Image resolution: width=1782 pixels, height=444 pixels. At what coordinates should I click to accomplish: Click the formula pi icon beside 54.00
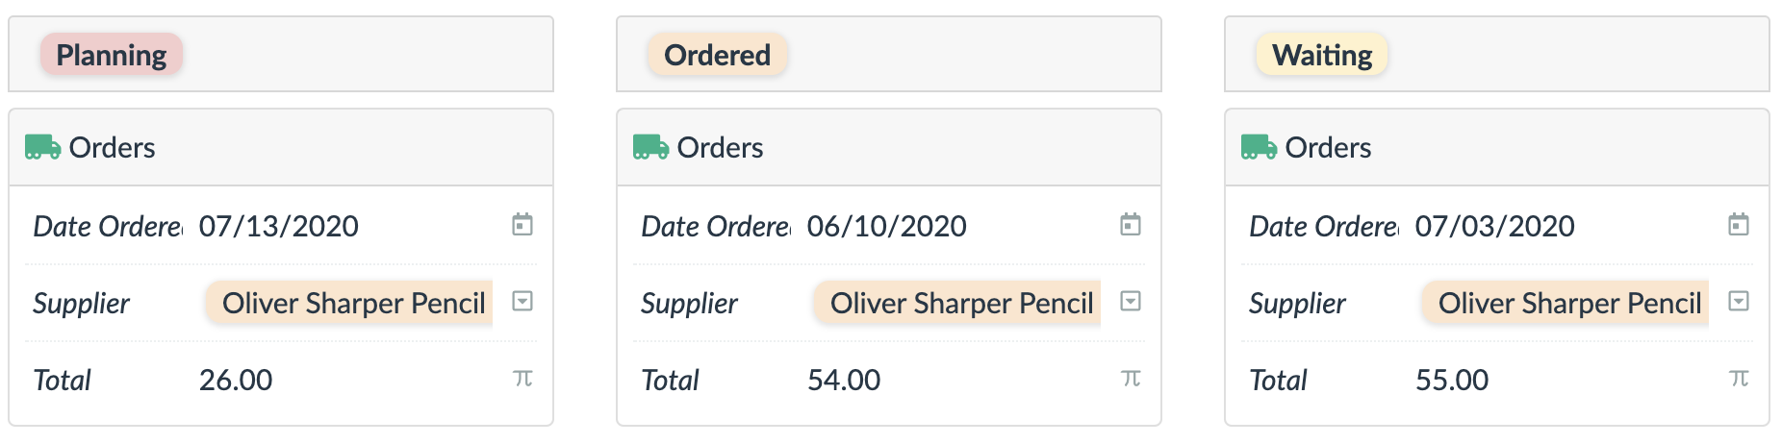coord(1131,379)
